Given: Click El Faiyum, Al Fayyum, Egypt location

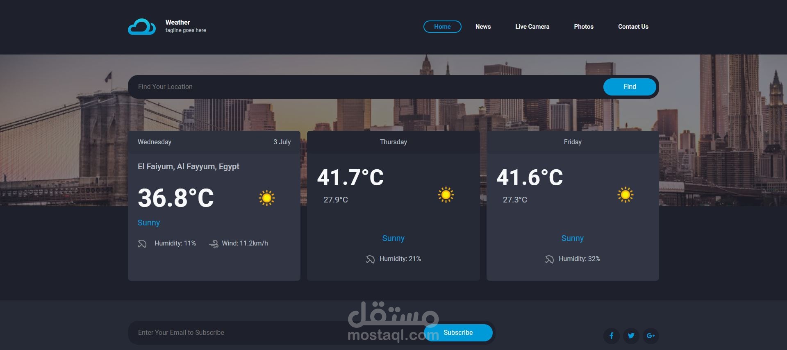Looking at the screenshot, I should (189, 167).
